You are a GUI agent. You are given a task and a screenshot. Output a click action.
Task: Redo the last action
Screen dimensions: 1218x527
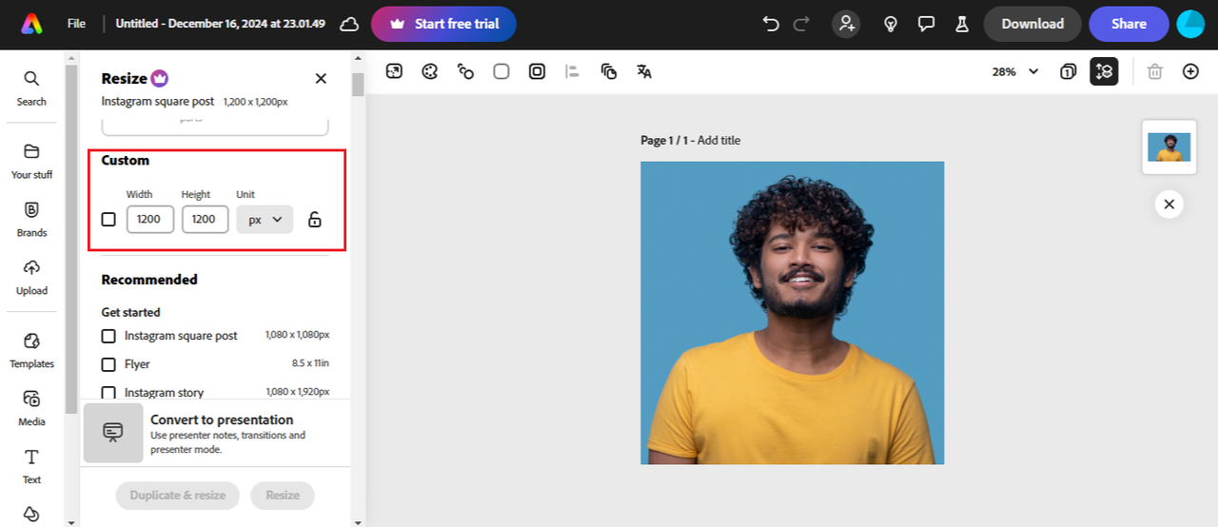(x=801, y=24)
